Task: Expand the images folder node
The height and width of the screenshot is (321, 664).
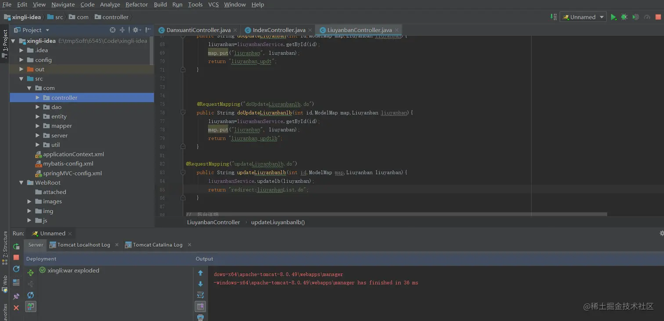Action: [29, 202]
